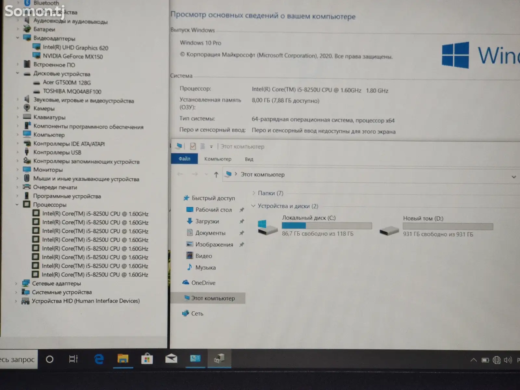Click the Мыши и иные указывающие устройства icon
520x390 pixels.
coord(27,178)
